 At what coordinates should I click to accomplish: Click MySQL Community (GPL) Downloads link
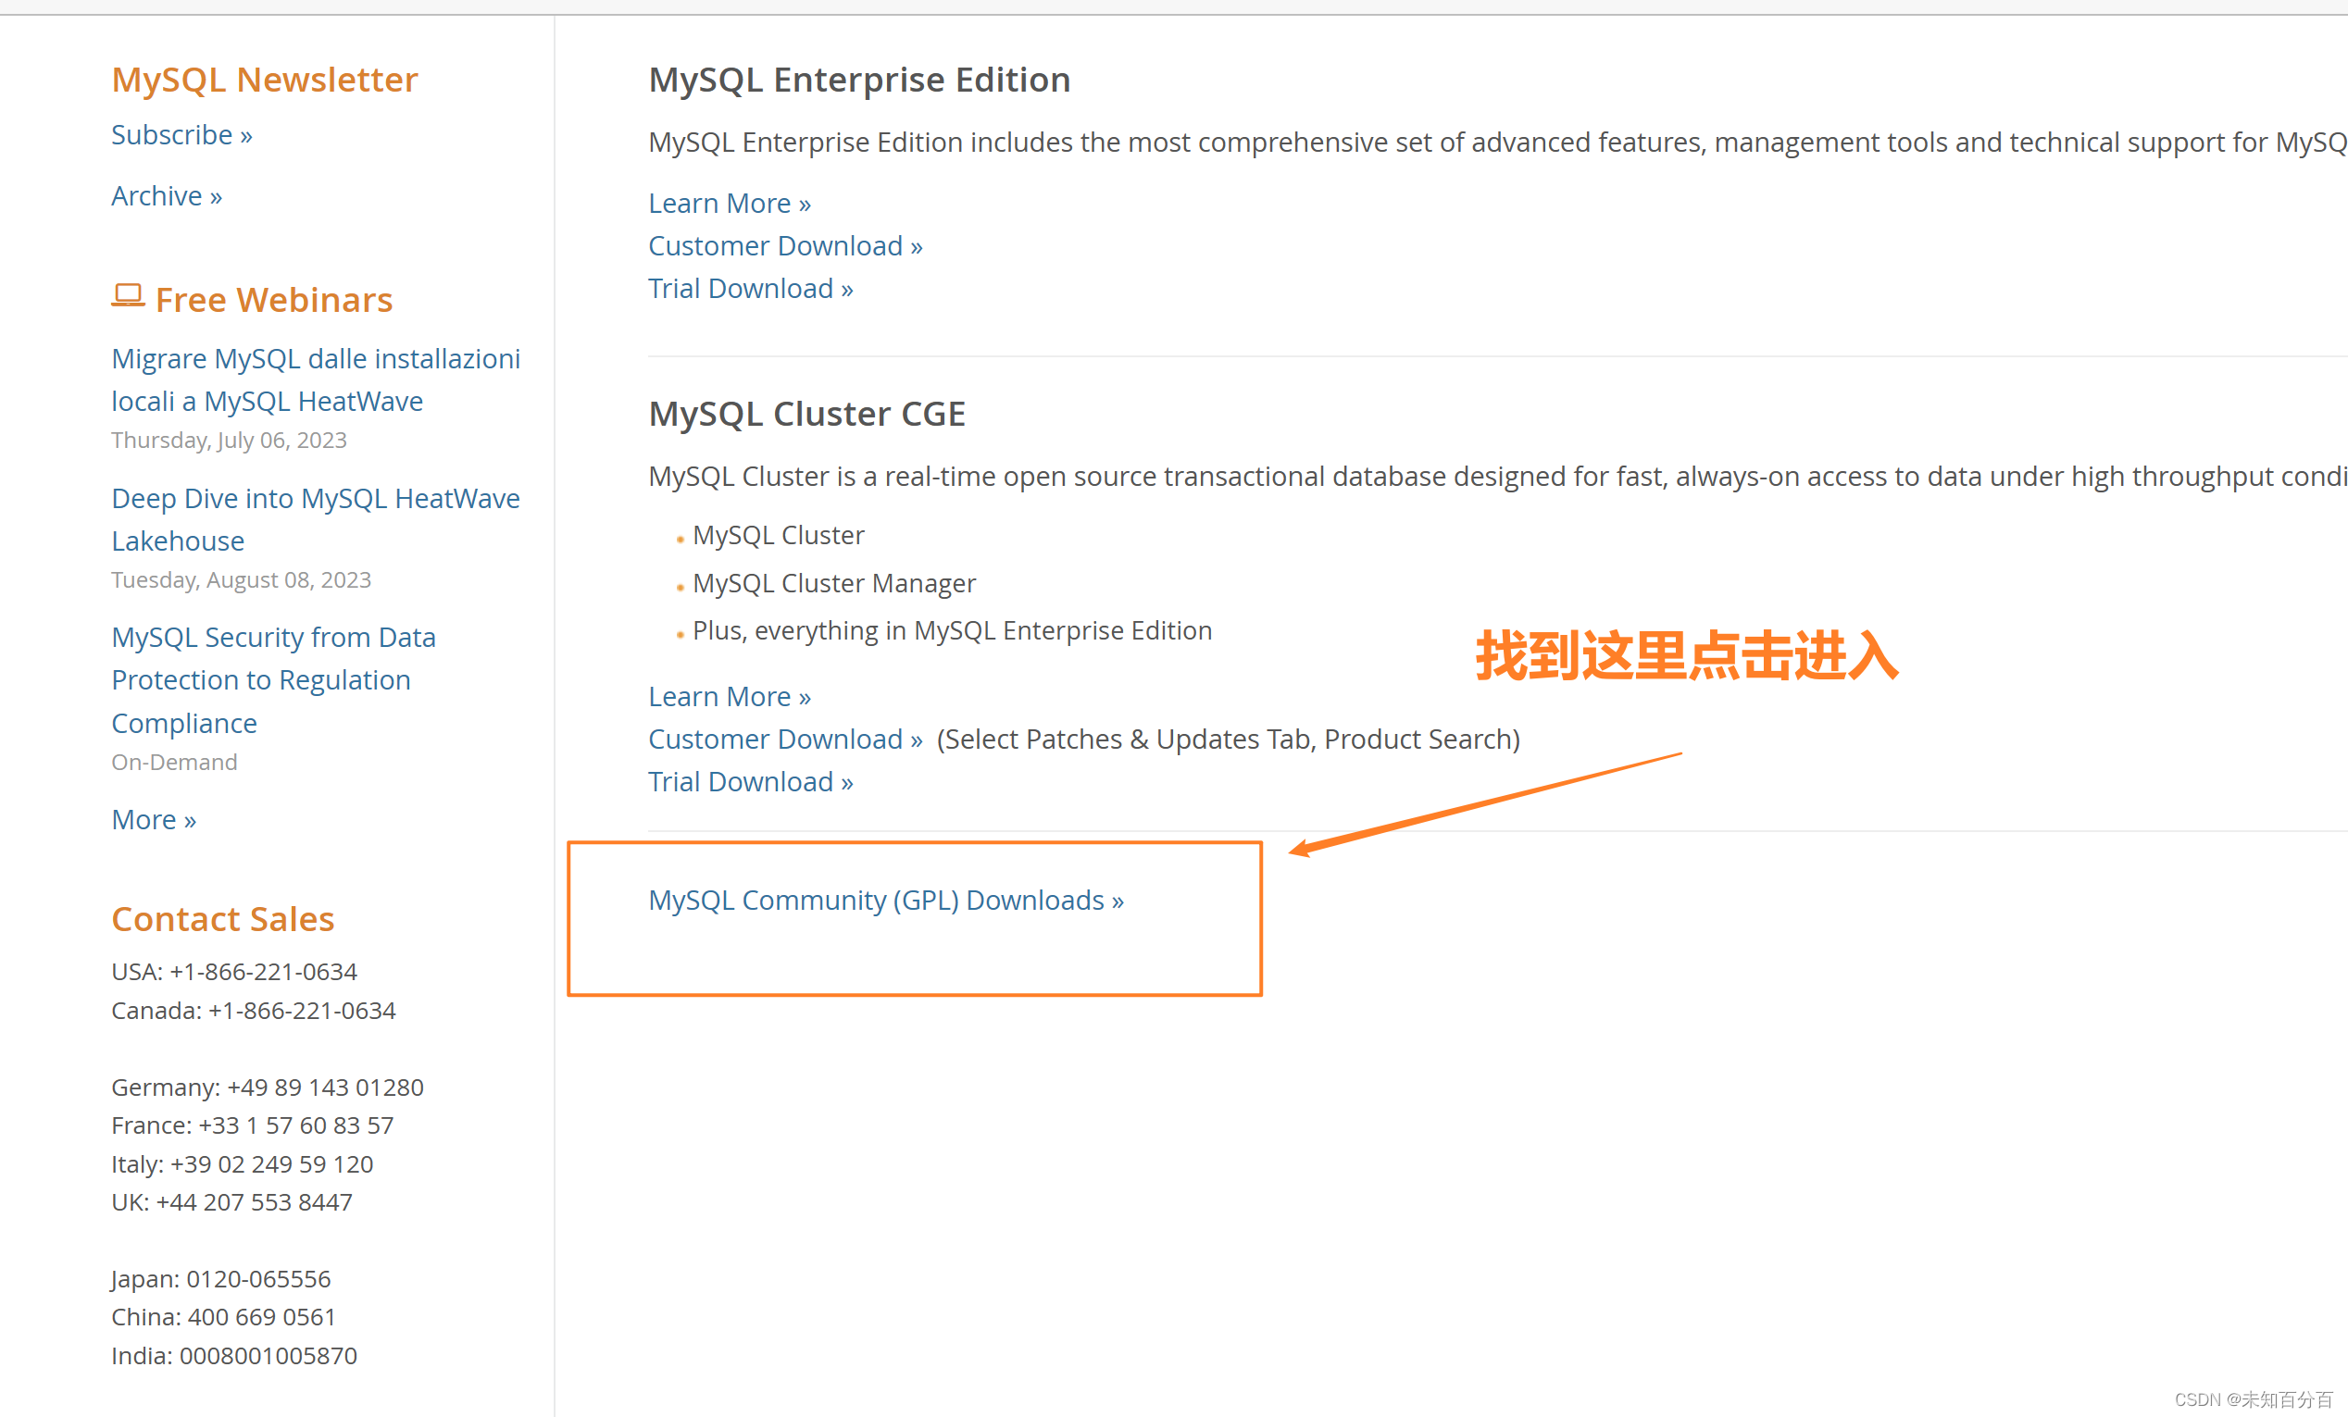point(885,899)
